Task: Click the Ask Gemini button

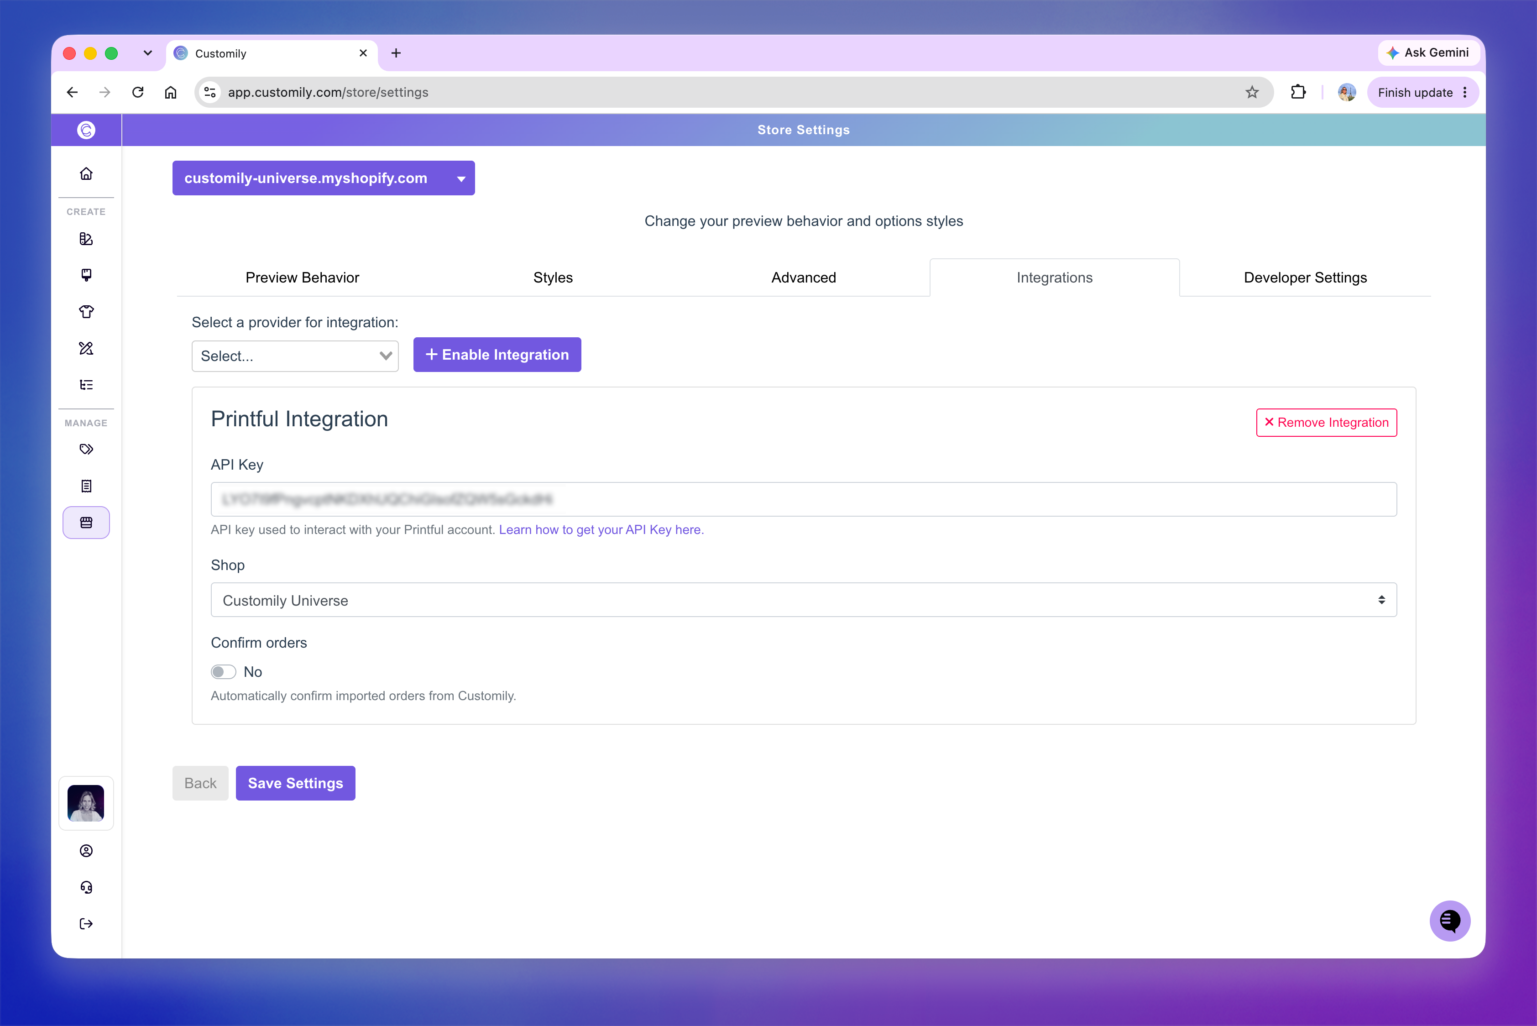Action: click(x=1429, y=53)
